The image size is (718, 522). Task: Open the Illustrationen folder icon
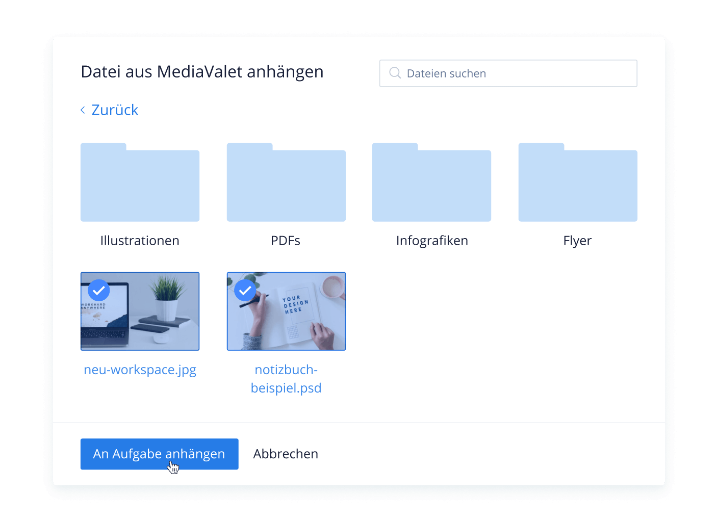[x=140, y=184]
